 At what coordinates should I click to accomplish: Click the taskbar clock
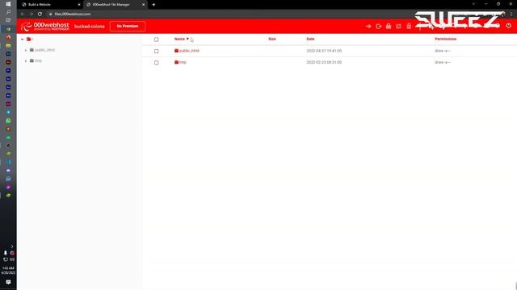(8, 271)
